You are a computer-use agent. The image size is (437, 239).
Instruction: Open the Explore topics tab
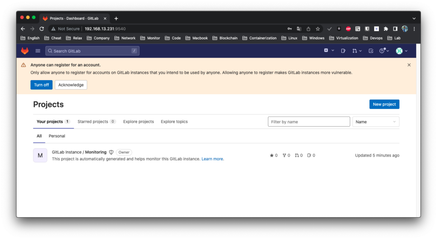[174, 122]
